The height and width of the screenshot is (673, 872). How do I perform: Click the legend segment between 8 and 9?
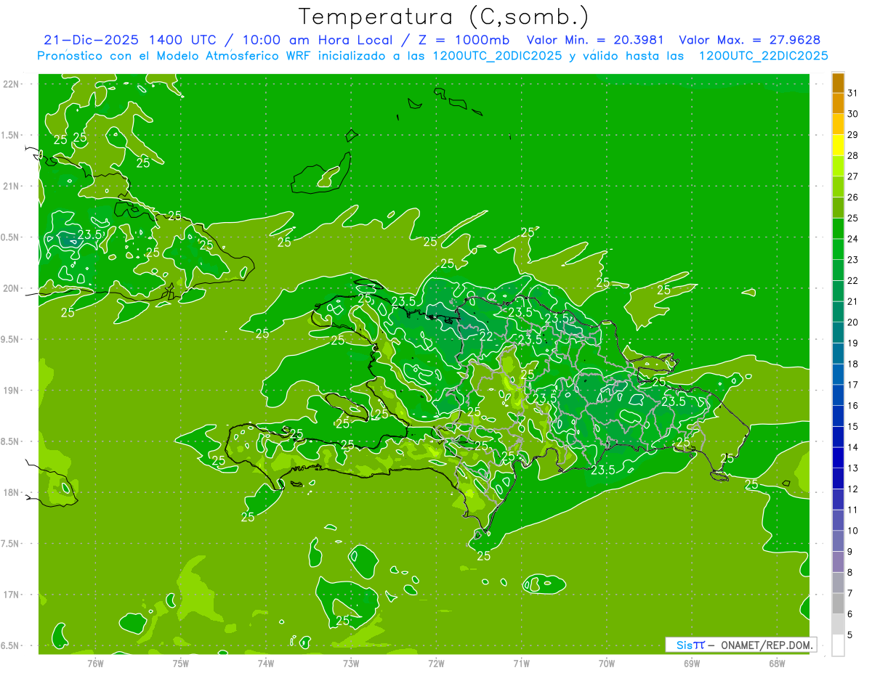[x=838, y=562]
